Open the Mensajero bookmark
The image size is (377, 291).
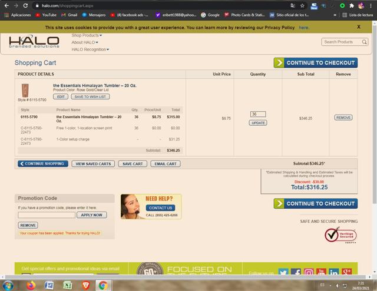94,15
